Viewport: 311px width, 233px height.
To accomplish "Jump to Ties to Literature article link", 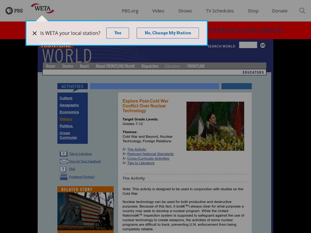I will (141, 163).
